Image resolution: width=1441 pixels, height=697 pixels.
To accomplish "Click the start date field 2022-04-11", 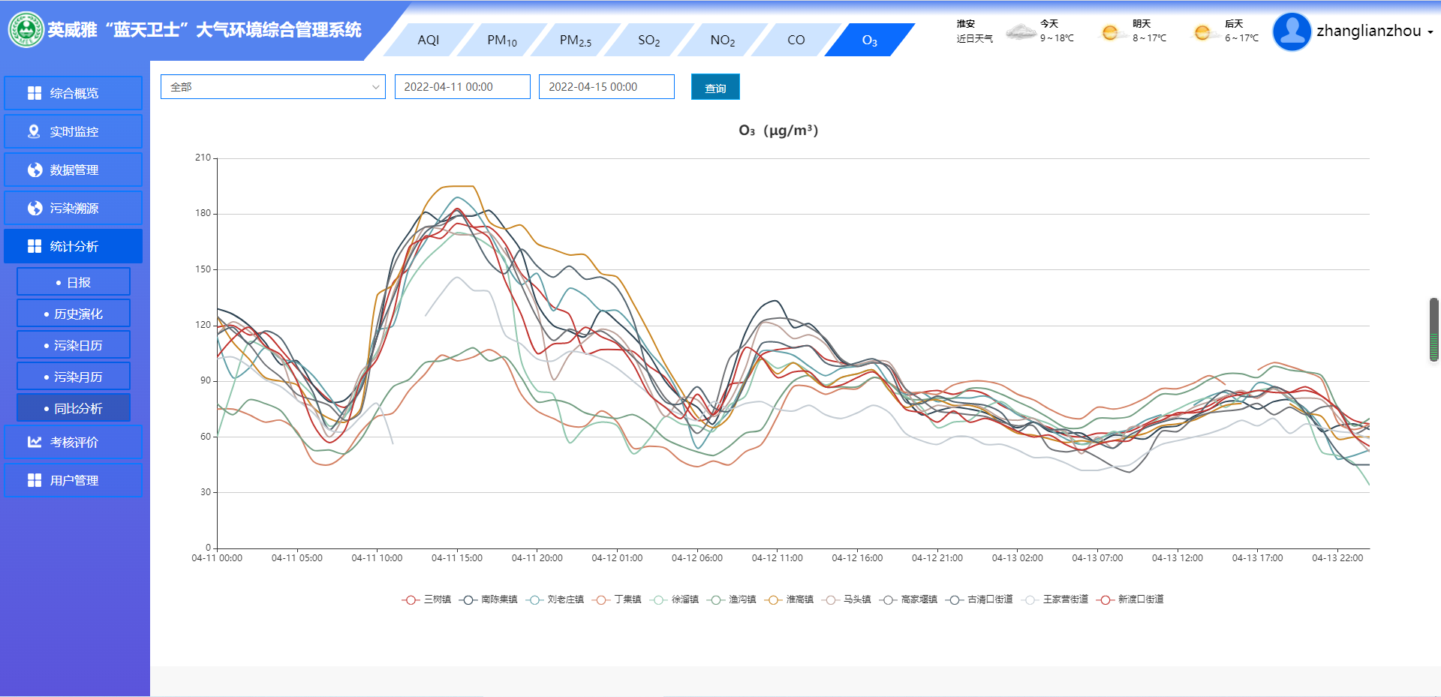I will coord(462,87).
